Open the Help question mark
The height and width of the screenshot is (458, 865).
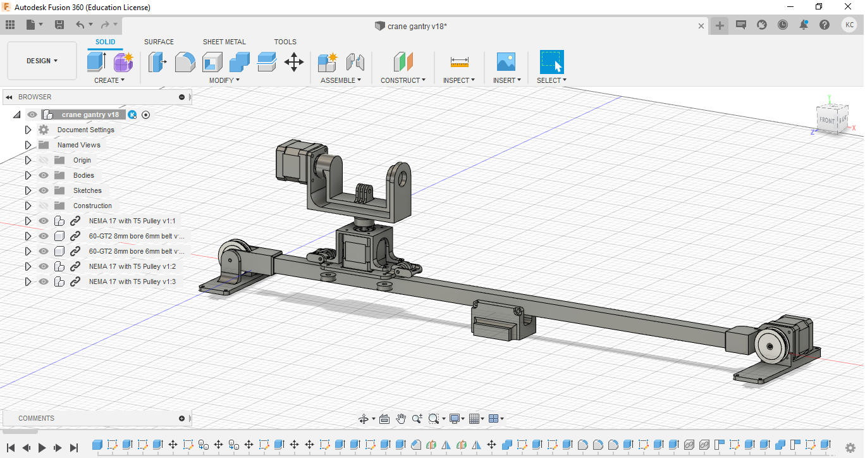click(825, 25)
